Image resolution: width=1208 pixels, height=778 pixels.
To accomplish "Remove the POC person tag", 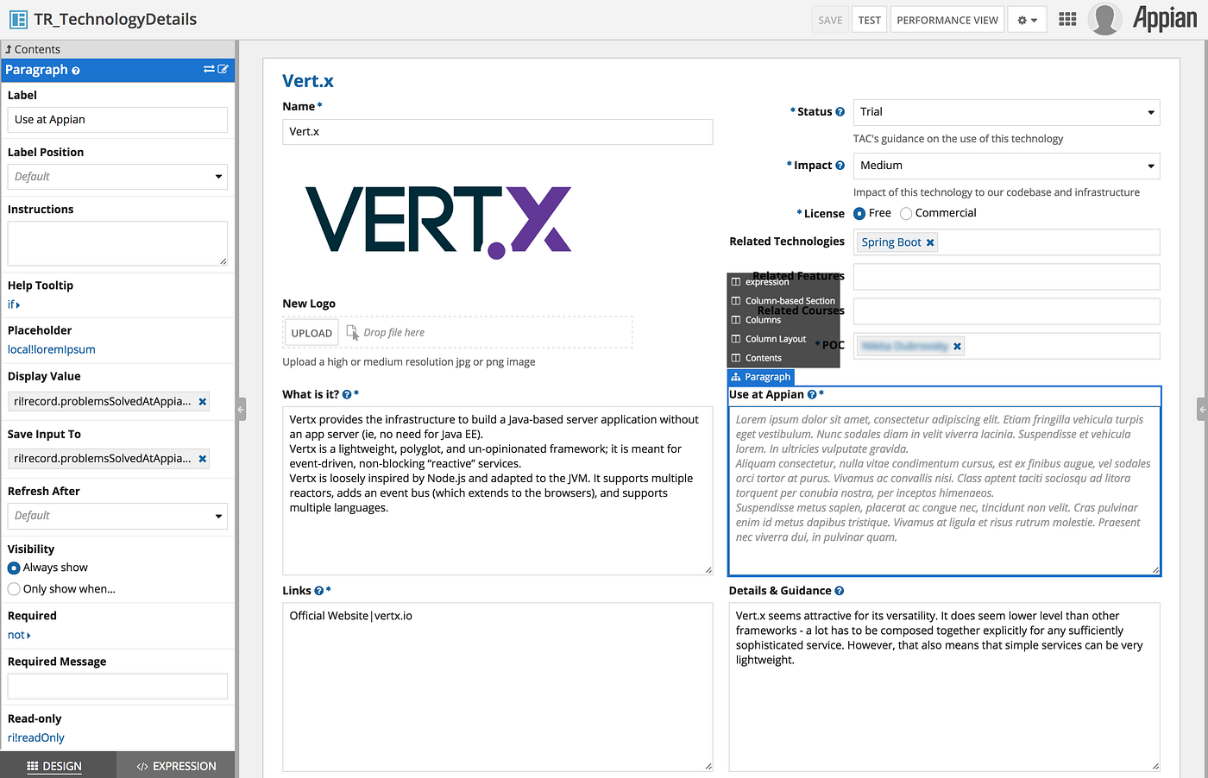I will [x=957, y=347].
